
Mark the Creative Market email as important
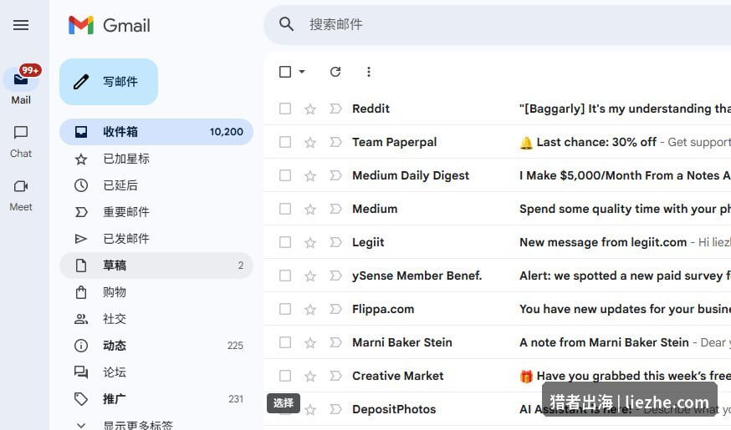pos(335,376)
